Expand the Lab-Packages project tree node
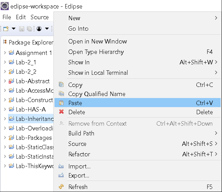The image size is (222, 192). (x=5, y=137)
